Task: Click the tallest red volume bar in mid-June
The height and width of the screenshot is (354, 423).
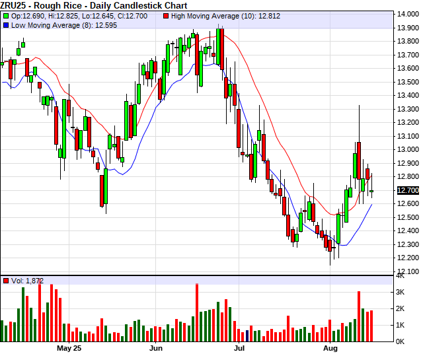Action: tap(197, 312)
